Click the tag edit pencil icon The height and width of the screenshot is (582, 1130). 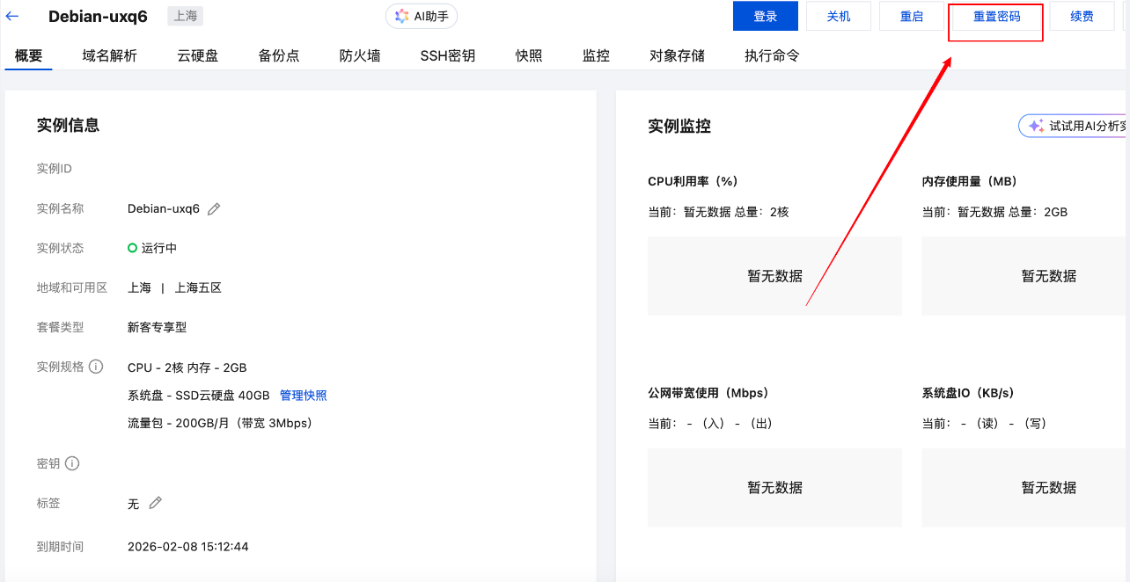(x=156, y=503)
